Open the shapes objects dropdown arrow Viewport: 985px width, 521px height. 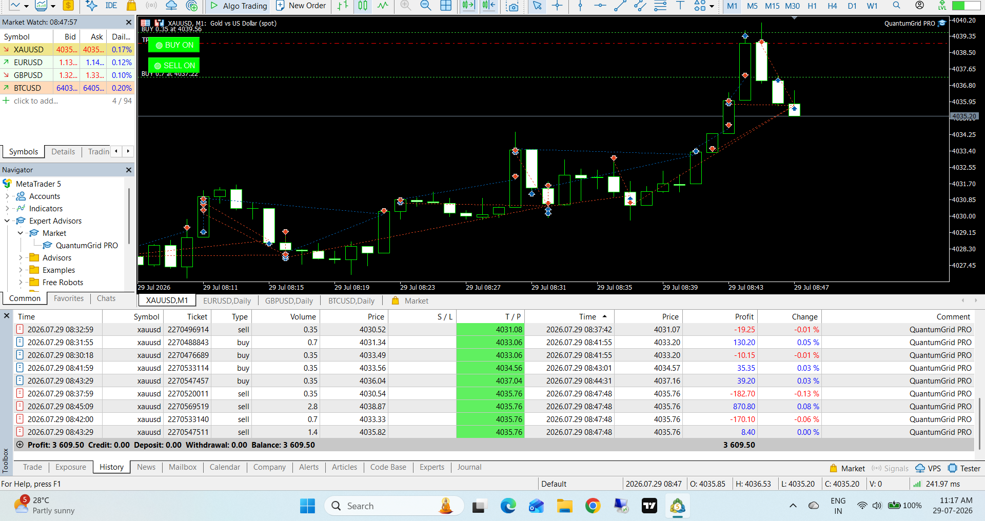tap(712, 6)
